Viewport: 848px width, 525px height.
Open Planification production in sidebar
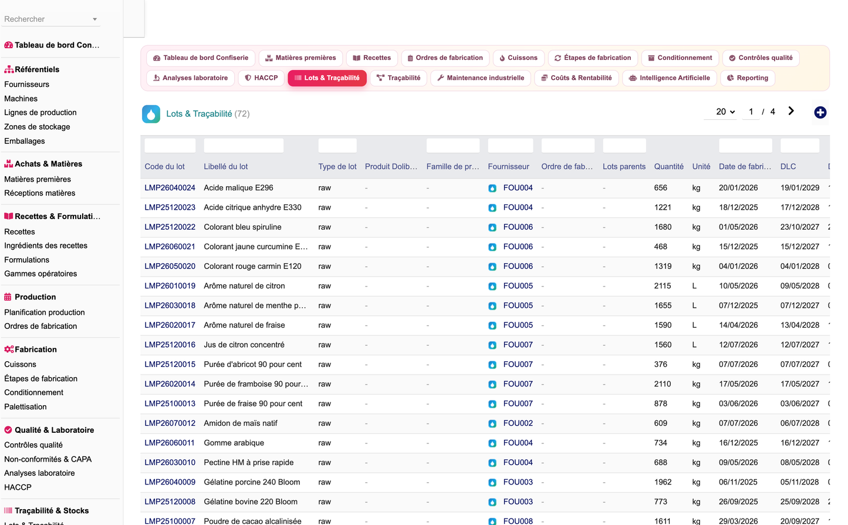(45, 312)
